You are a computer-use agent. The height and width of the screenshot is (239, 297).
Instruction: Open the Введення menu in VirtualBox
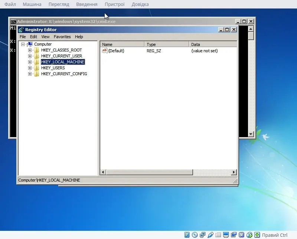[87, 4]
